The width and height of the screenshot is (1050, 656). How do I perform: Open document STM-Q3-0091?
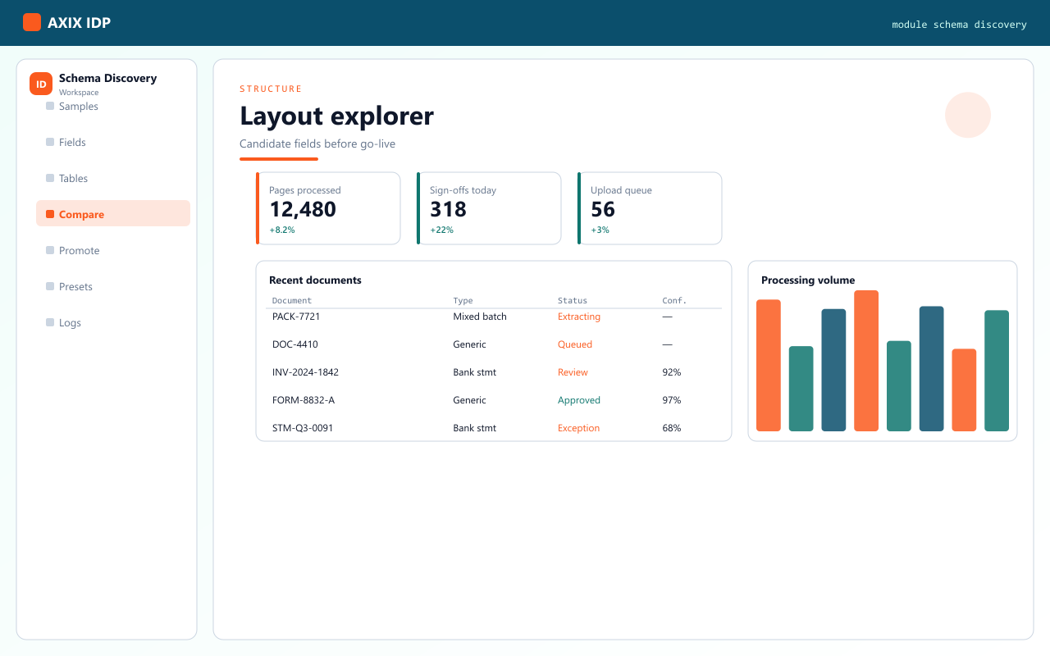[x=303, y=428]
